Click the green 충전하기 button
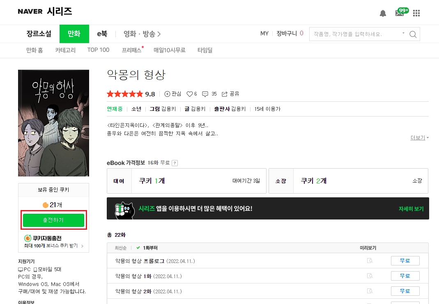 coord(53,220)
